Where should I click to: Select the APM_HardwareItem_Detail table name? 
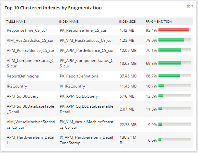pyautogui.click(x=30, y=140)
